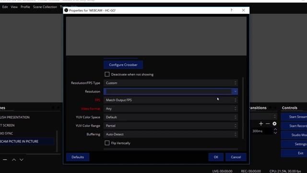Click the 300ms duration field

coord(261,131)
